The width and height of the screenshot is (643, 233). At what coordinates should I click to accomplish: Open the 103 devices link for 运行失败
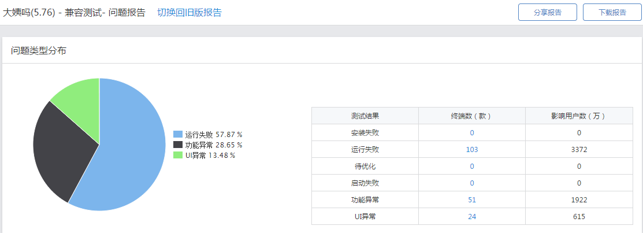(x=471, y=149)
